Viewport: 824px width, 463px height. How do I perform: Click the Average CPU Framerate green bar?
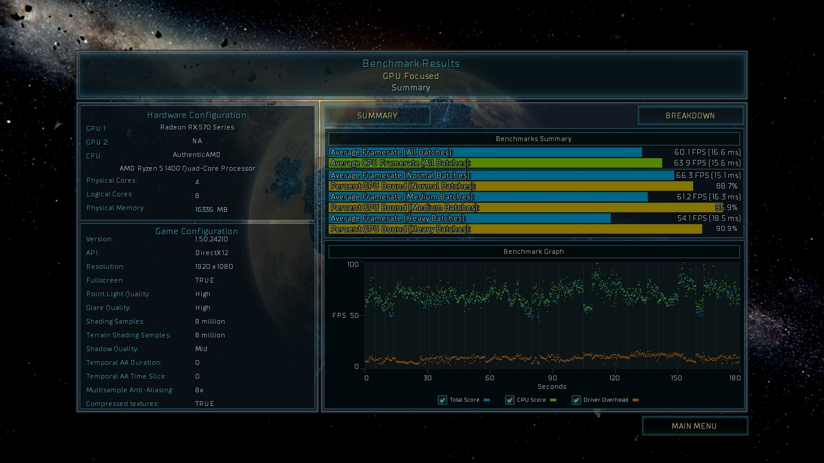pyautogui.click(x=495, y=163)
